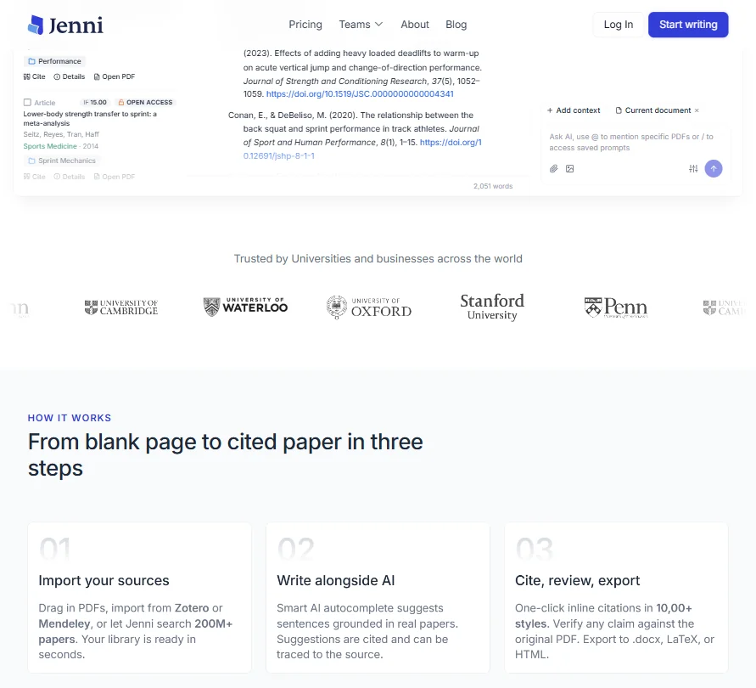The image size is (756, 688).
Task: Click the University of Oxford logo
Action: pos(369,307)
